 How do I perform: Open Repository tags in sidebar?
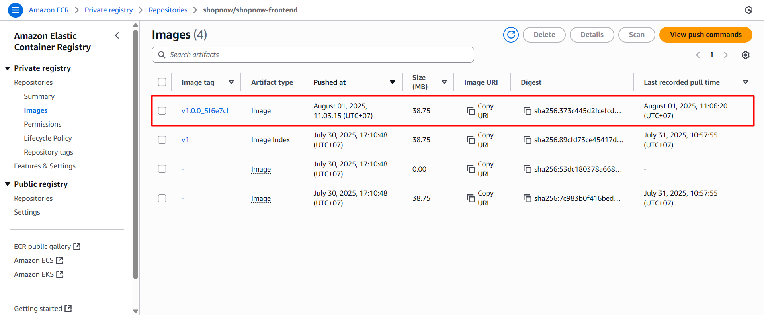coord(49,152)
